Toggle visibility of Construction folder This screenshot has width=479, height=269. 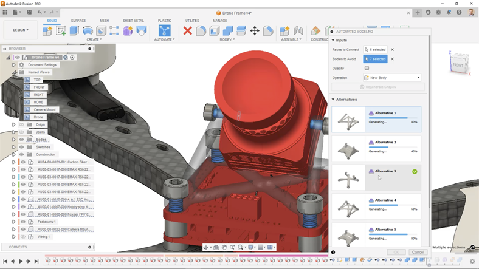pos(21,154)
